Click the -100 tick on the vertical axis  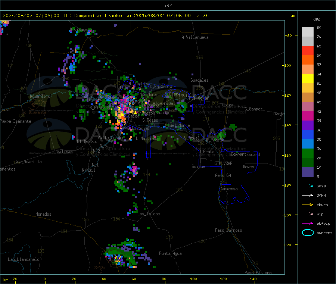[286, 65]
